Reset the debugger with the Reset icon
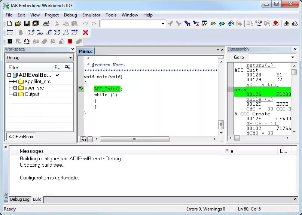This screenshot has width=302, height=215. coord(10,32)
